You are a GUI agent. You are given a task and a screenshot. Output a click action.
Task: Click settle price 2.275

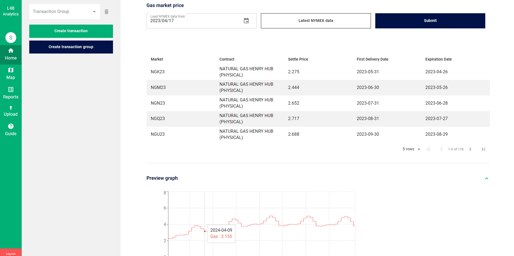tap(294, 72)
